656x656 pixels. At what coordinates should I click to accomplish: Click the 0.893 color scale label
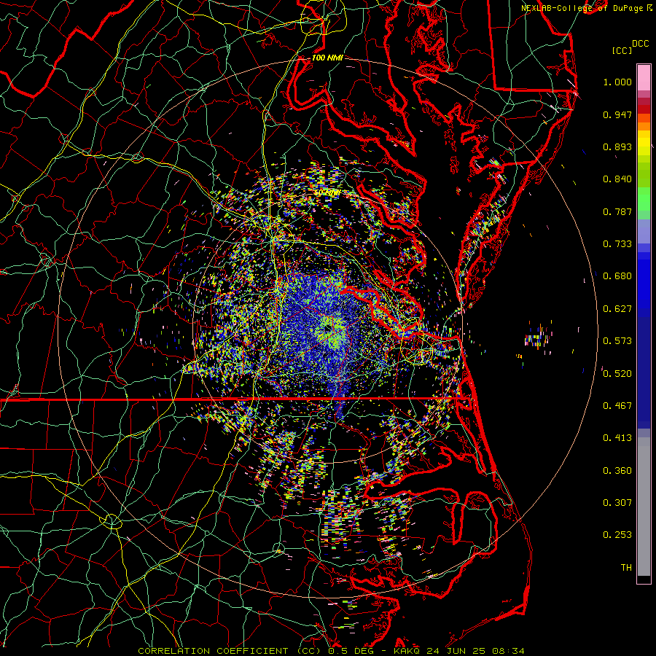tap(617, 147)
